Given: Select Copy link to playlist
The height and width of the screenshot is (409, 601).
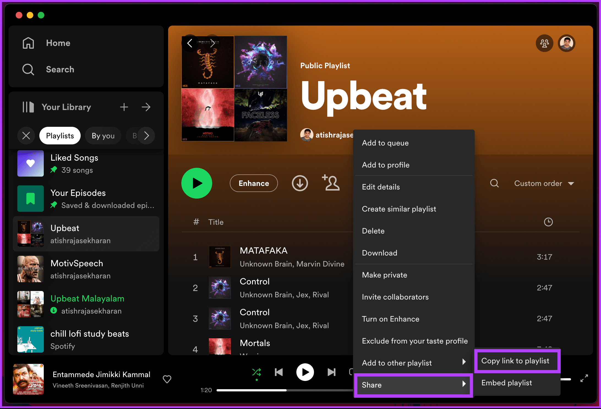Looking at the screenshot, I should tap(517, 361).
